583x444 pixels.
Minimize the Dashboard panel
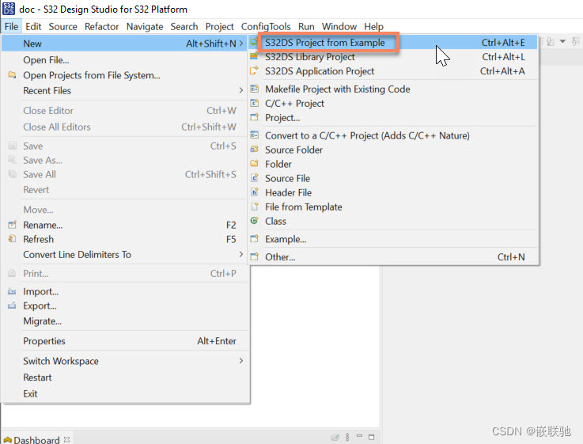coord(359,436)
